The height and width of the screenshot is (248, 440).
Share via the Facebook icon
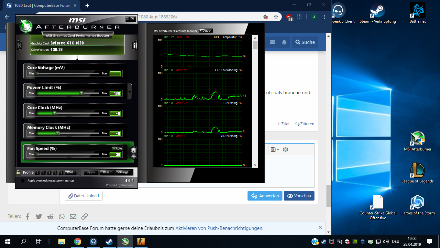click(x=28, y=216)
